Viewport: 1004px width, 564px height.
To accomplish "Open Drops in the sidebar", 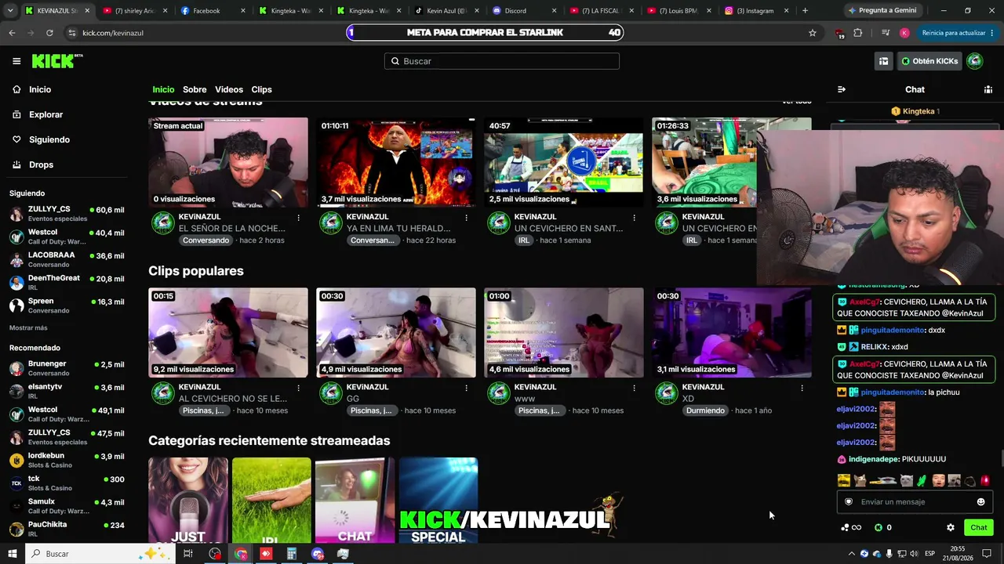I will coord(42,164).
